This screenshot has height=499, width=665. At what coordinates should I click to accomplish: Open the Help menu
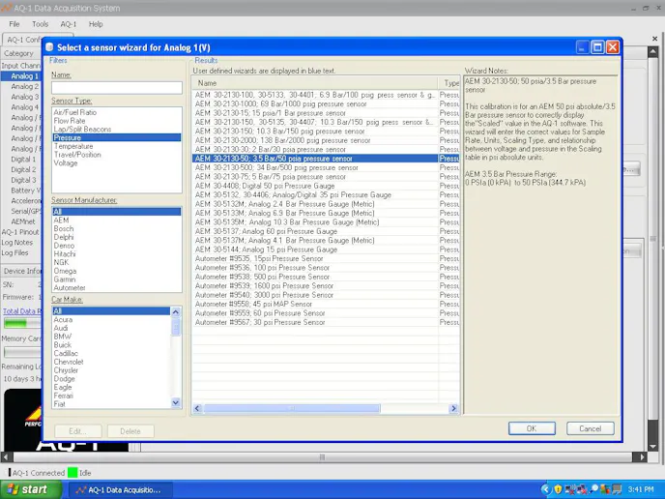coord(96,23)
